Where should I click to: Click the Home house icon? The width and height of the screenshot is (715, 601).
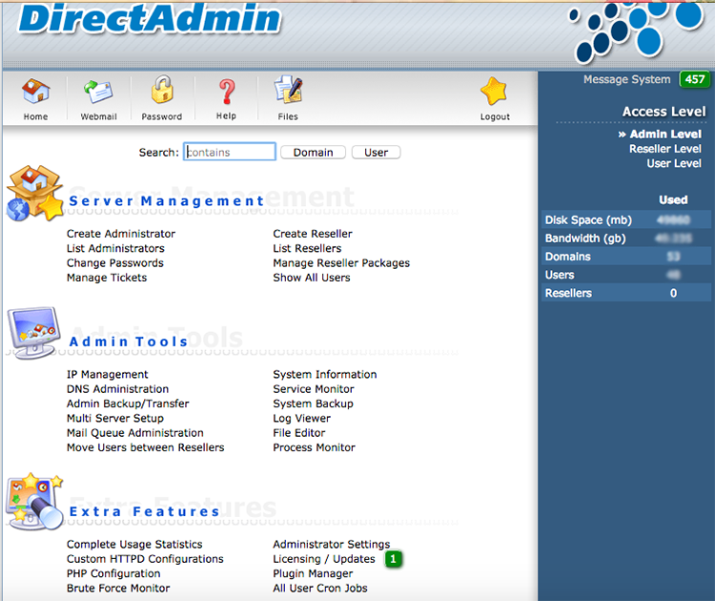[x=35, y=91]
